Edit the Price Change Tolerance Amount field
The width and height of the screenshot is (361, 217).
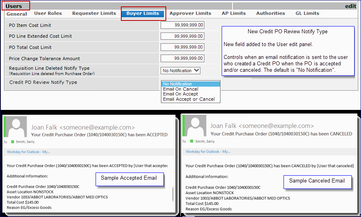point(182,59)
